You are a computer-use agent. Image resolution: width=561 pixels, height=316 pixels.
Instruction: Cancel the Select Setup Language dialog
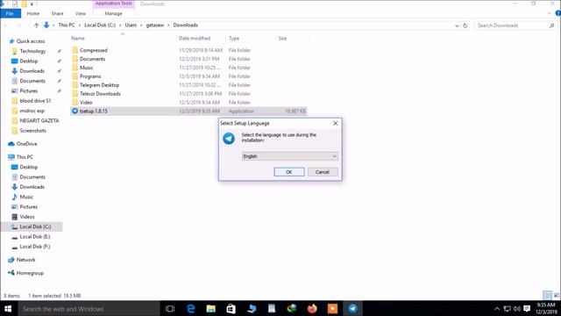(x=323, y=172)
